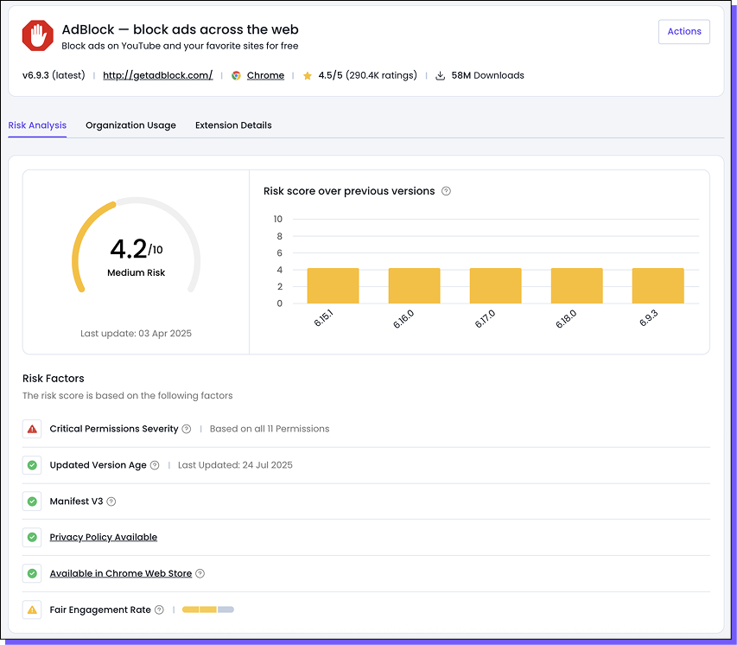Open the Actions button
Screen dimensions: 737x645
(x=684, y=31)
